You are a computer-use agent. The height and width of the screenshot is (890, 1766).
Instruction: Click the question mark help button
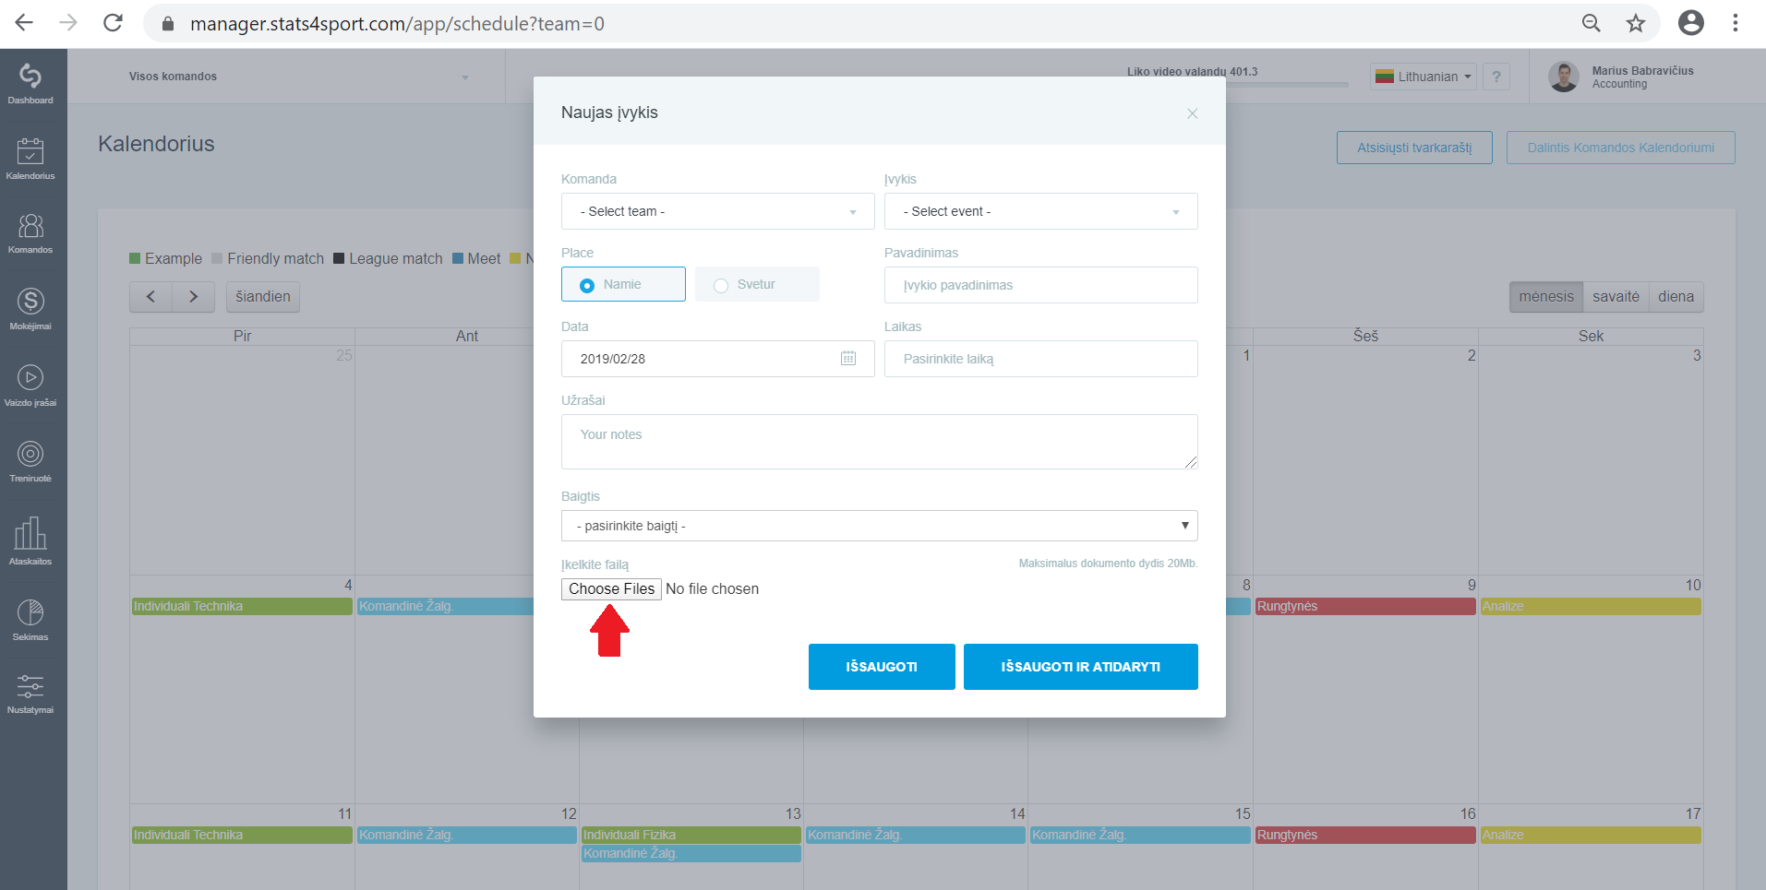(1496, 77)
